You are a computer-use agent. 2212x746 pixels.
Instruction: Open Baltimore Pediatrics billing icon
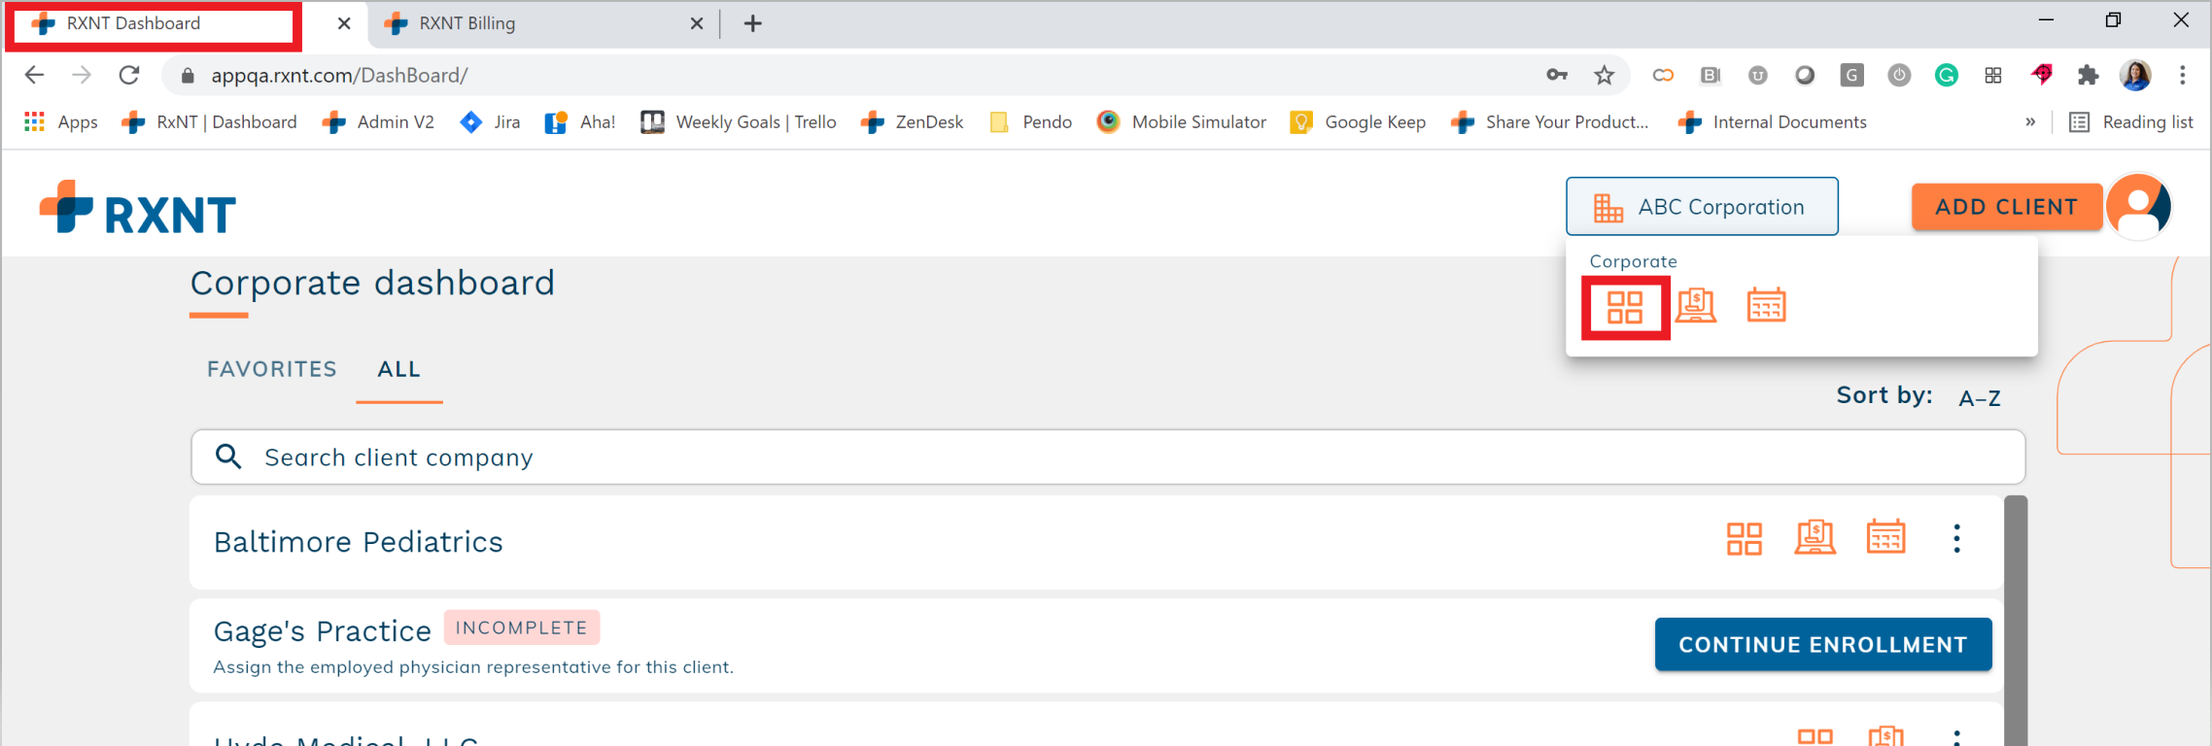(1815, 537)
